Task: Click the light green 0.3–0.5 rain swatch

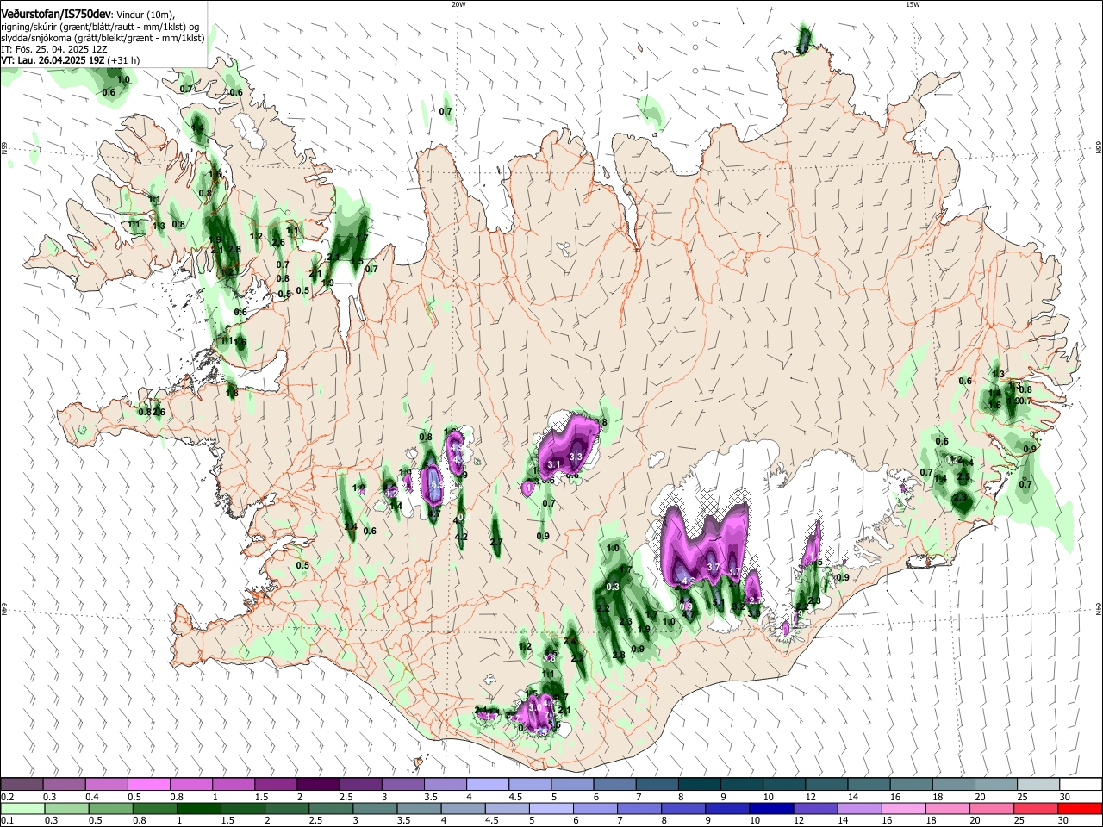Action: tap(66, 808)
